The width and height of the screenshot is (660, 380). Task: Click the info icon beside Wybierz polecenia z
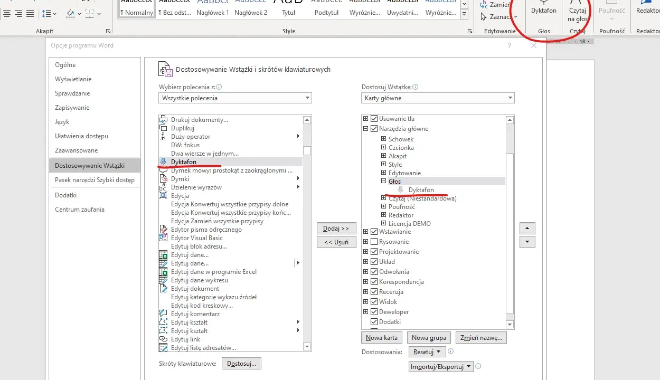pyautogui.click(x=219, y=87)
